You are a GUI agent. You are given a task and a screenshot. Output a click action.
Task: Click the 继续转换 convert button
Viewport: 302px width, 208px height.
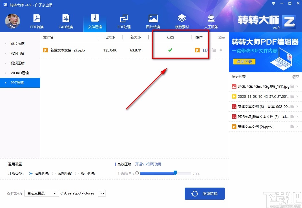[205, 193]
